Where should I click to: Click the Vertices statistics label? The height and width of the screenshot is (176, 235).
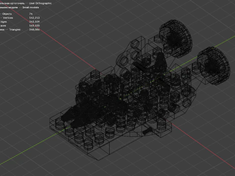(8, 18)
